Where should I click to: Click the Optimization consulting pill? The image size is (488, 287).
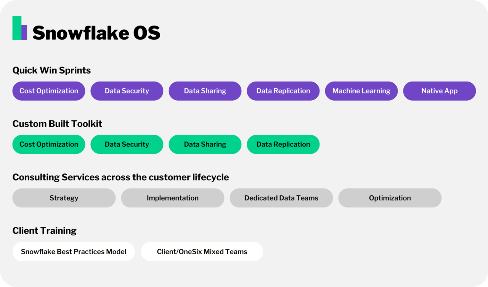click(390, 198)
